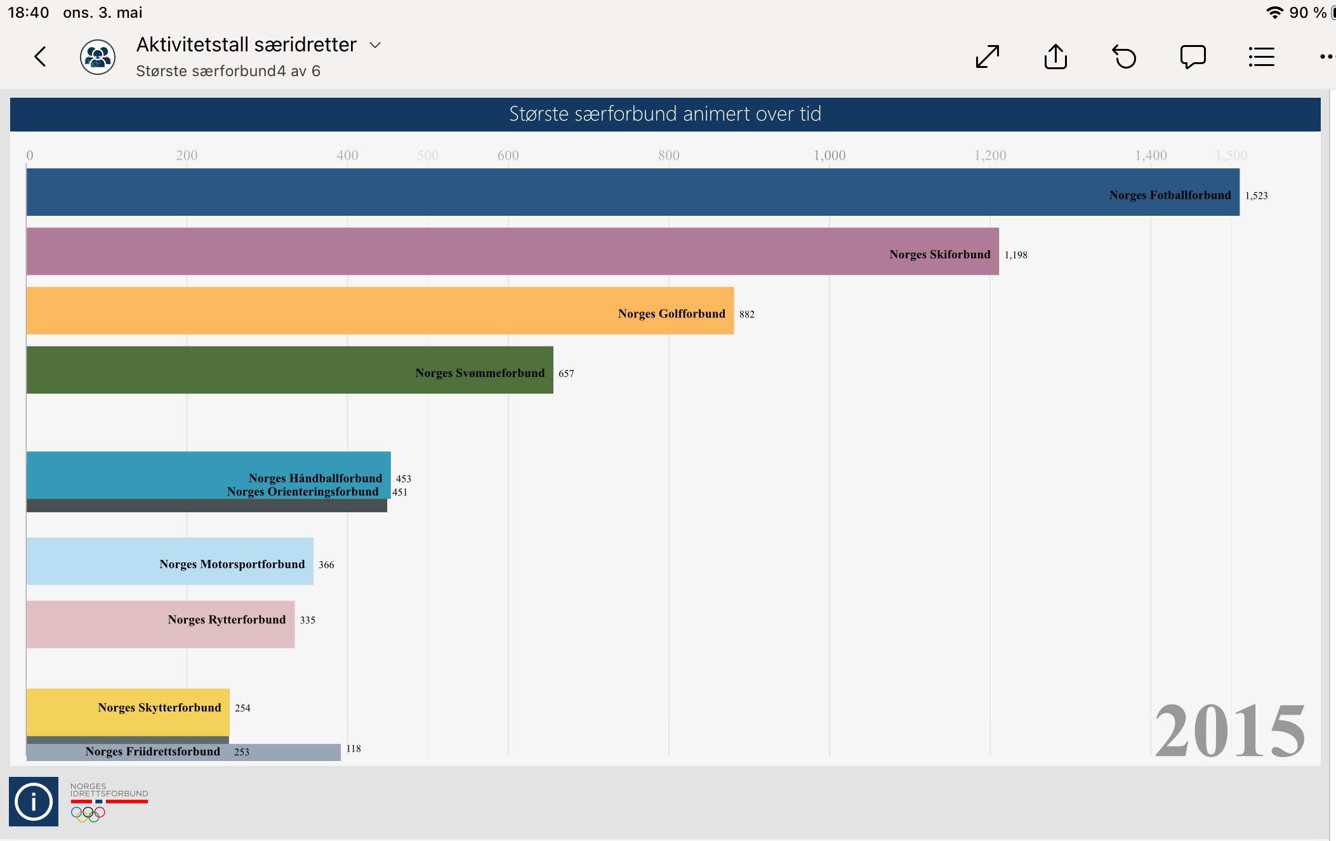Viewport: 1336px width, 841px height.
Task: Select the Norges Golfforbund bar
Action: (x=380, y=310)
